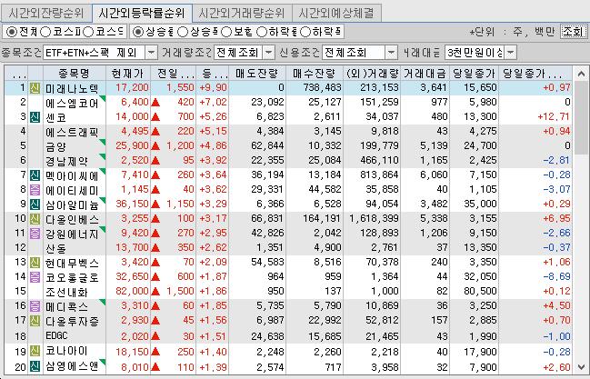Click the 신 badge in the 멕아이씨에 row
Image resolution: width=590 pixels, height=379 pixels.
click(35, 175)
